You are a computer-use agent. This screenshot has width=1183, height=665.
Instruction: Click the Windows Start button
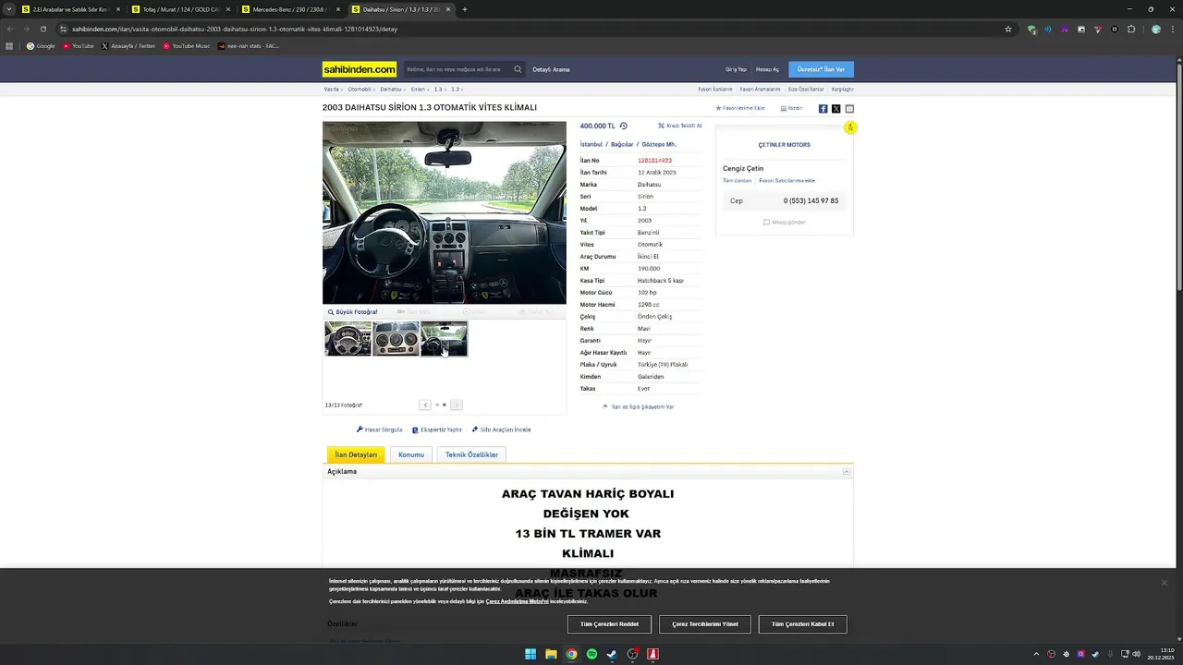531,654
